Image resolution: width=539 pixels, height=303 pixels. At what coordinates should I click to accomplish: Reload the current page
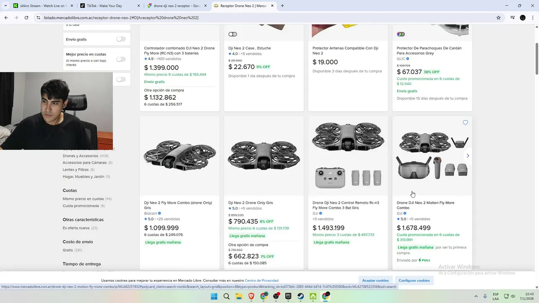click(x=26, y=18)
